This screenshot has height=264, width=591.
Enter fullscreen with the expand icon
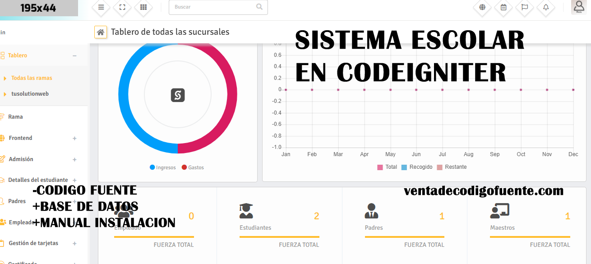click(x=122, y=7)
